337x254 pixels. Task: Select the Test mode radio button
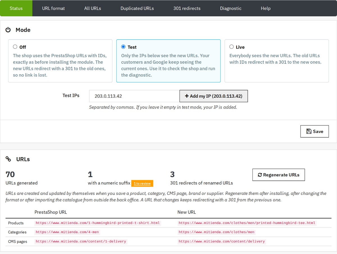click(x=123, y=47)
